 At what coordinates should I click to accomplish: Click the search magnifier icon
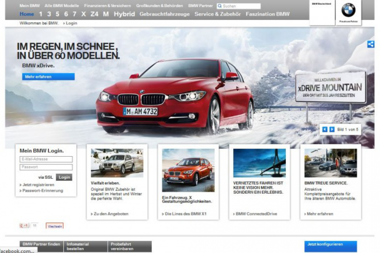pyautogui.click(x=220, y=6)
